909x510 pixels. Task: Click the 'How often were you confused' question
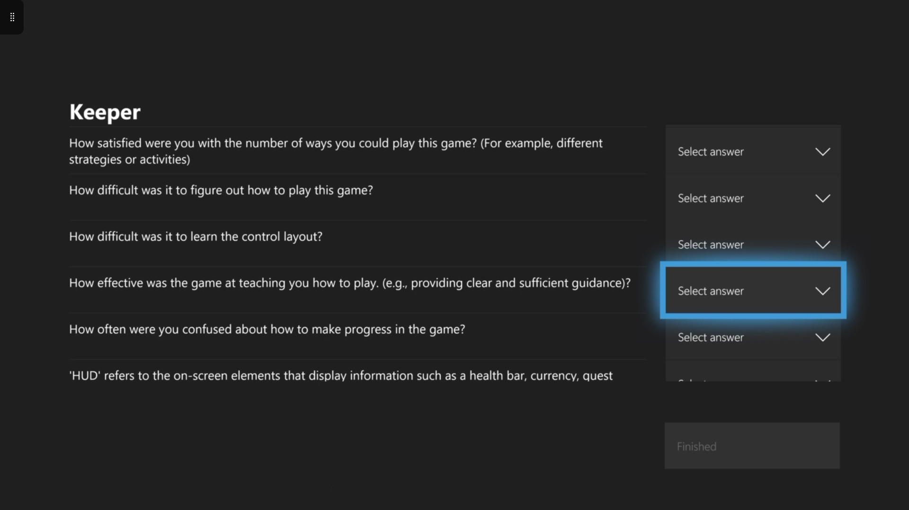267,329
